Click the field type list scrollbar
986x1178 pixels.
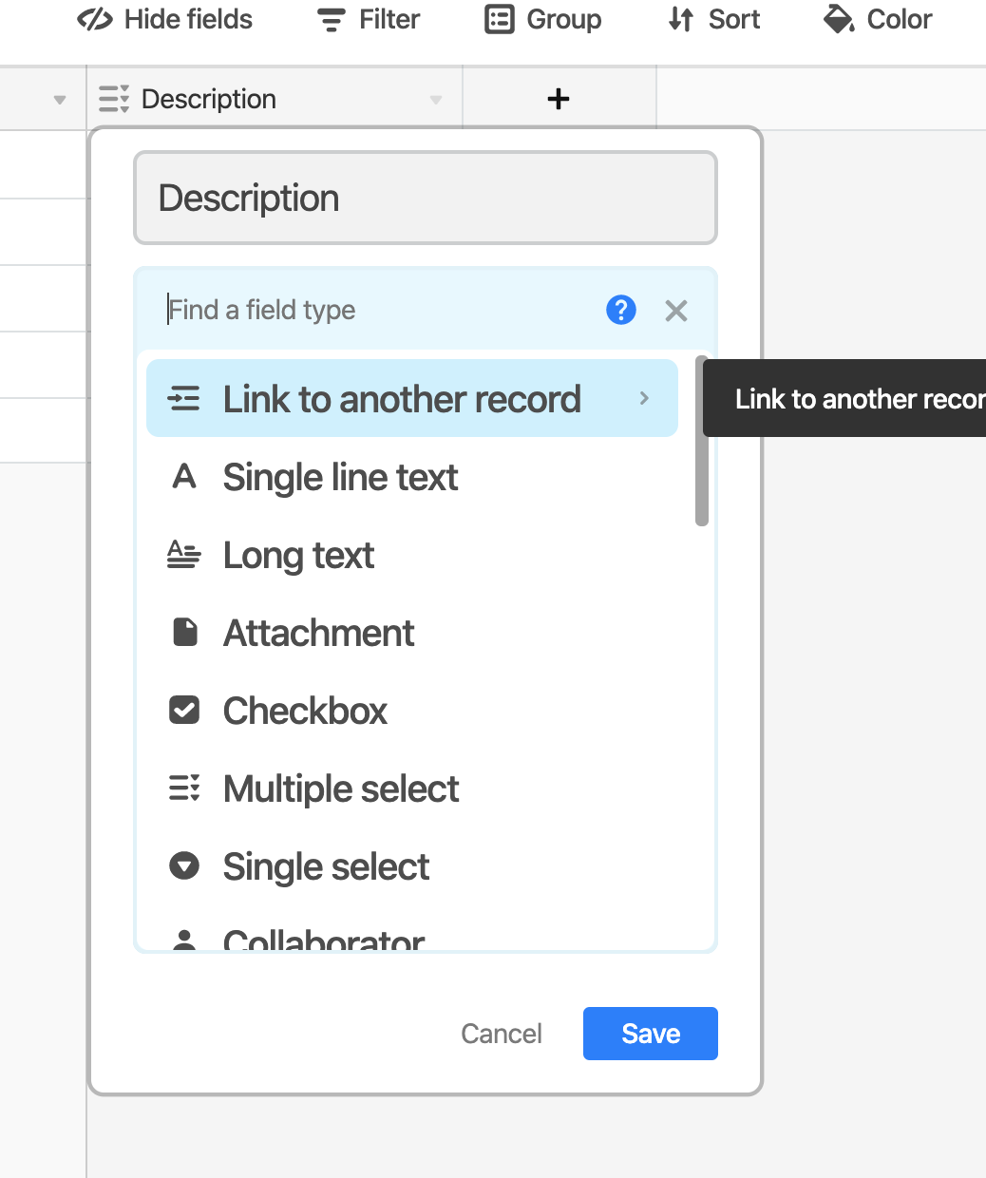click(x=702, y=442)
